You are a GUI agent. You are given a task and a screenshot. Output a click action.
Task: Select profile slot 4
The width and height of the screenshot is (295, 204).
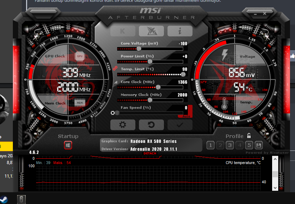[x=239, y=145]
